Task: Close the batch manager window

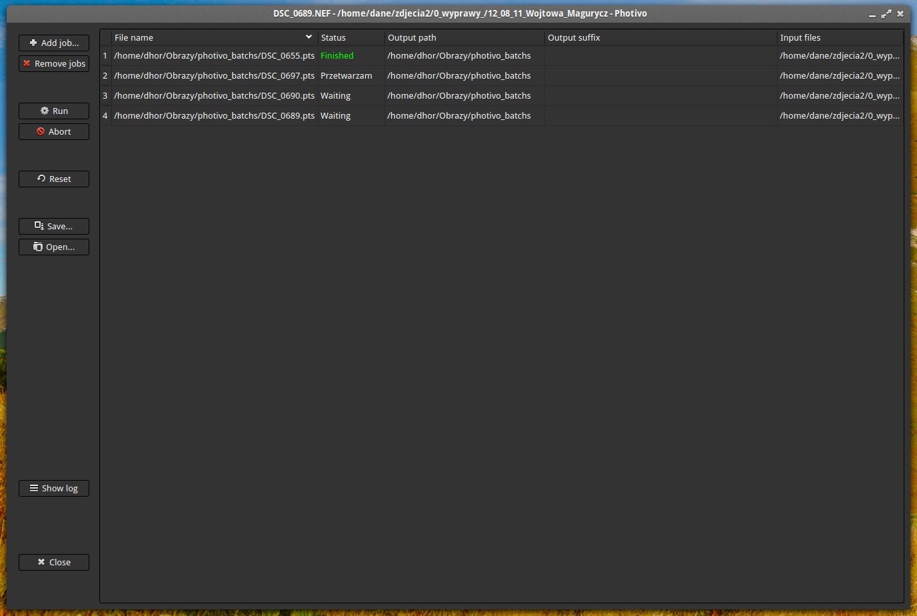Action: tap(54, 562)
